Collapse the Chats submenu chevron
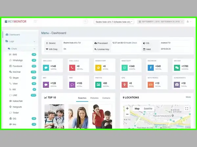The width and height of the screenshot is (197, 147). pos(34,49)
